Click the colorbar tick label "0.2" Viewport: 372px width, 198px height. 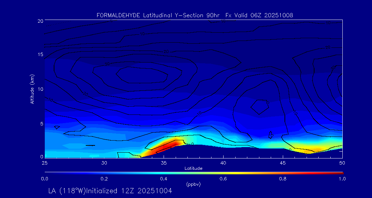click(x=104, y=179)
